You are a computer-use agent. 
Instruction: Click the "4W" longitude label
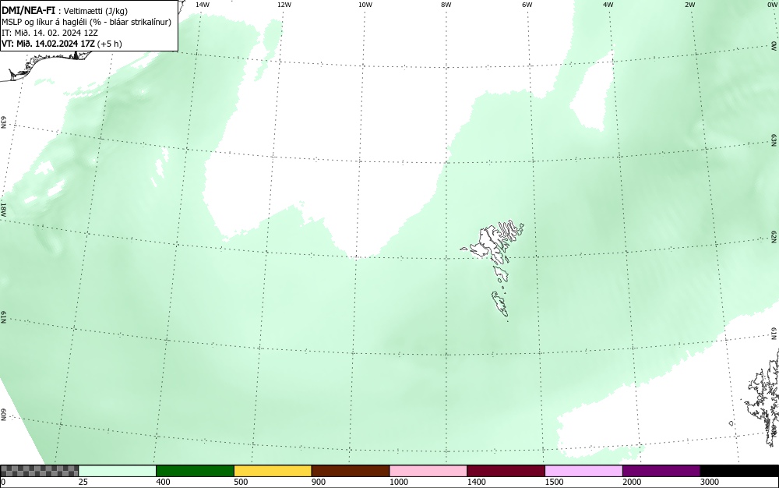608,5
